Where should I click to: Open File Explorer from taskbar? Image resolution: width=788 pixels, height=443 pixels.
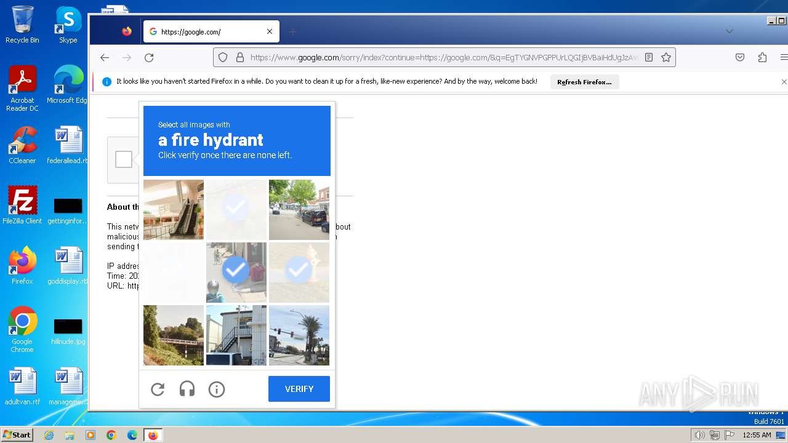[x=70, y=435]
